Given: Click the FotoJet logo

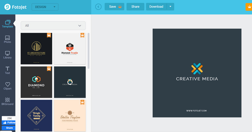Looking at the screenshot, I should pos(16,7).
